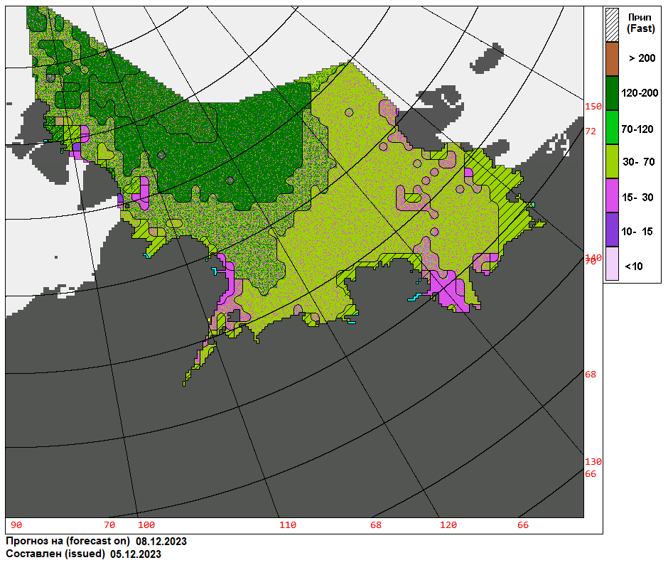Screen dimensions: 668x565
Task: Click the '15- 30' legend label
Action: coord(637,198)
